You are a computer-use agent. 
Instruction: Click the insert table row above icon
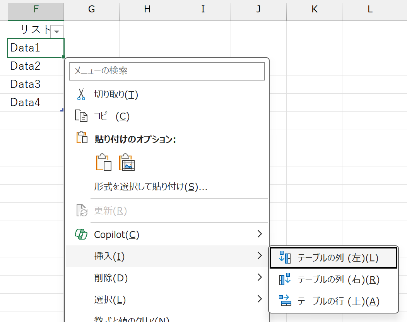click(x=285, y=301)
